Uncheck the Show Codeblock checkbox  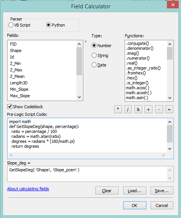pos(10,107)
